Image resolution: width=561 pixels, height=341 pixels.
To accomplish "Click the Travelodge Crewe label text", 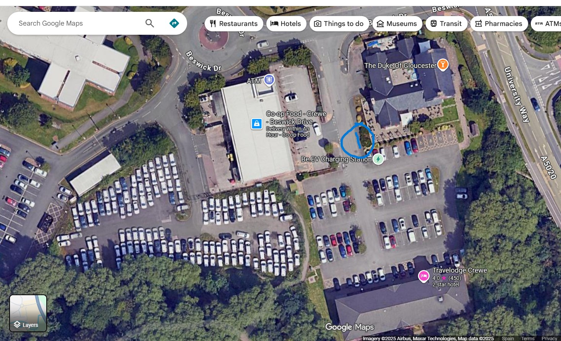I will click(x=460, y=270).
